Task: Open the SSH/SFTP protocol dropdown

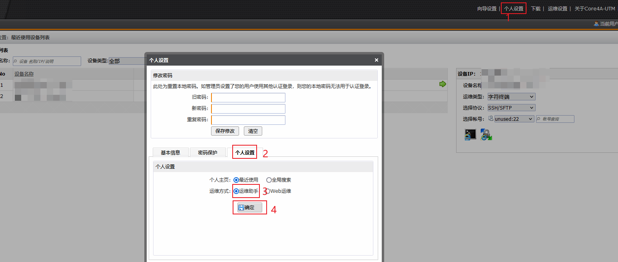Action: point(511,108)
